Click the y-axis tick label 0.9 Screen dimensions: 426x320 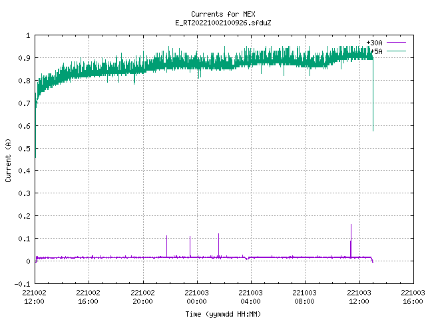[24, 58]
